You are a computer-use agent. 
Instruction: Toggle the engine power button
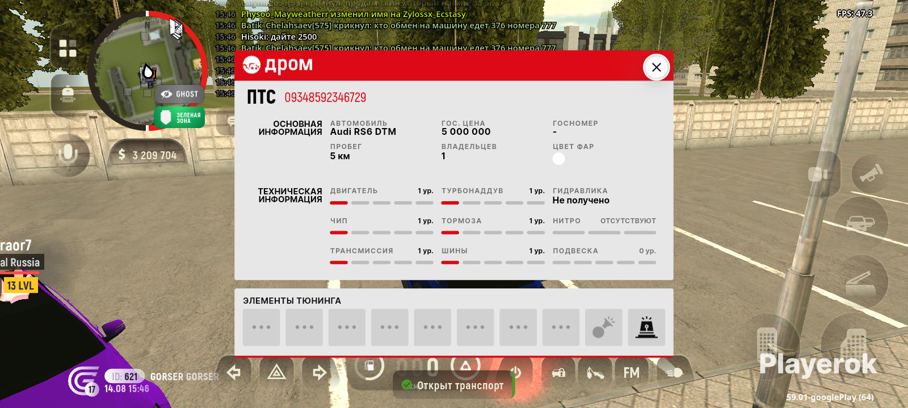coord(515,372)
